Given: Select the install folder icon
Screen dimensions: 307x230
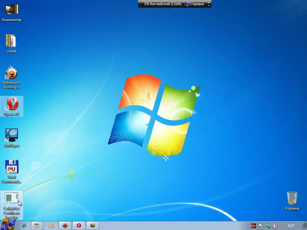Looking at the screenshot, I should coord(12,44).
